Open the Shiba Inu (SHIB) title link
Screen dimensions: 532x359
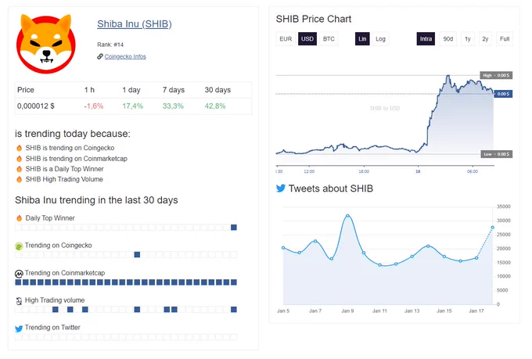[x=135, y=23]
